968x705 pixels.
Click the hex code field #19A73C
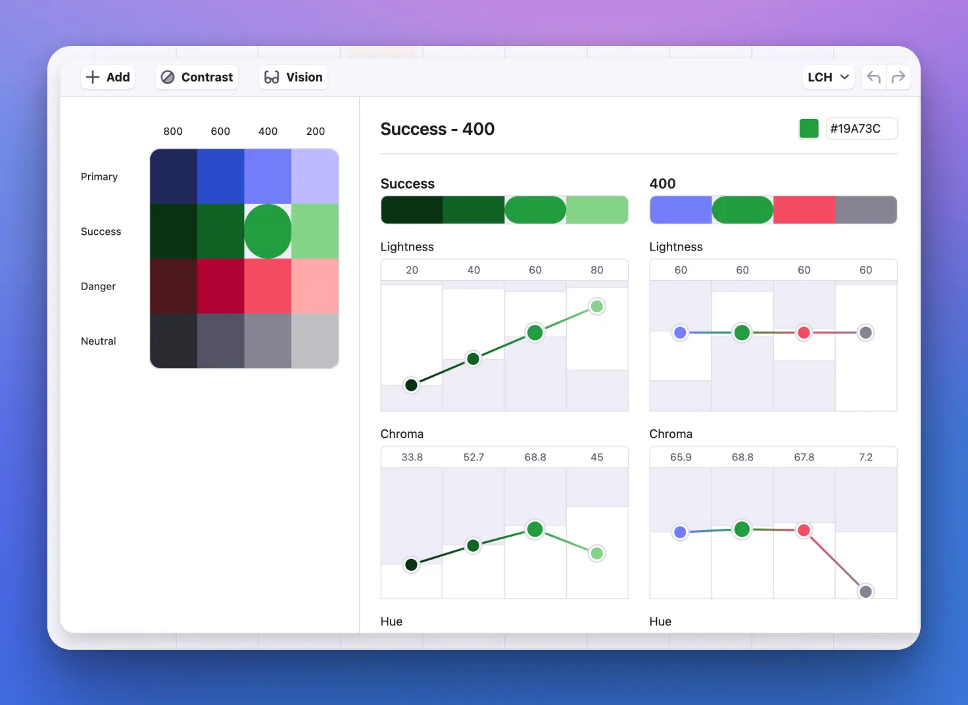point(861,129)
